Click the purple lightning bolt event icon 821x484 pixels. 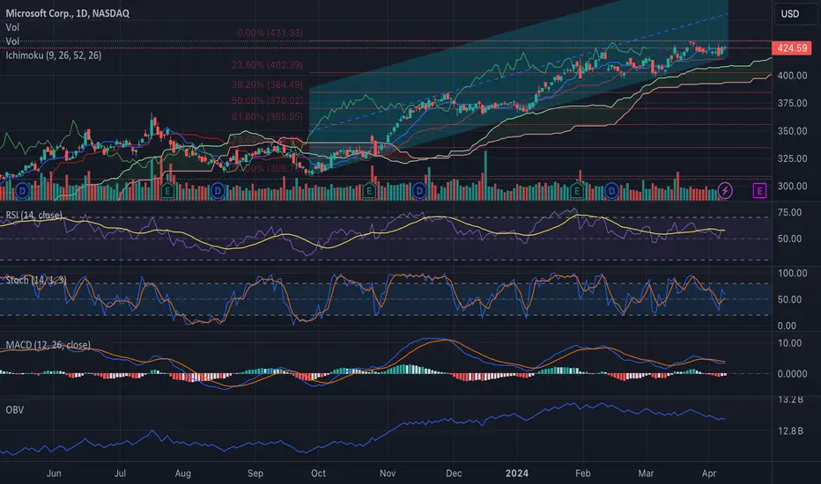click(x=725, y=190)
